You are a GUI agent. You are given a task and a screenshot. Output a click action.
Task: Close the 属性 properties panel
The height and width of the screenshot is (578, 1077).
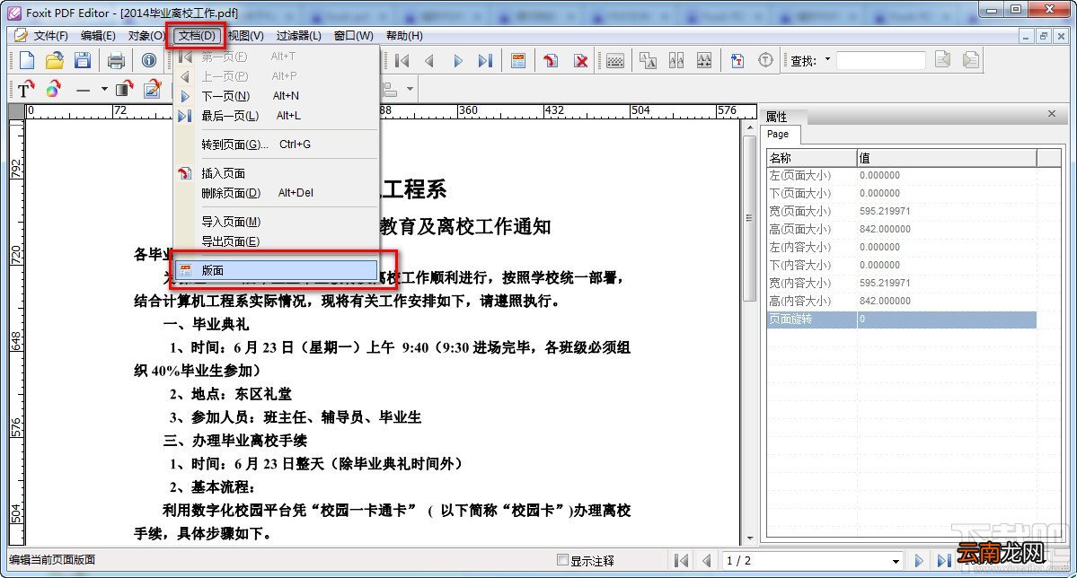(x=1052, y=114)
